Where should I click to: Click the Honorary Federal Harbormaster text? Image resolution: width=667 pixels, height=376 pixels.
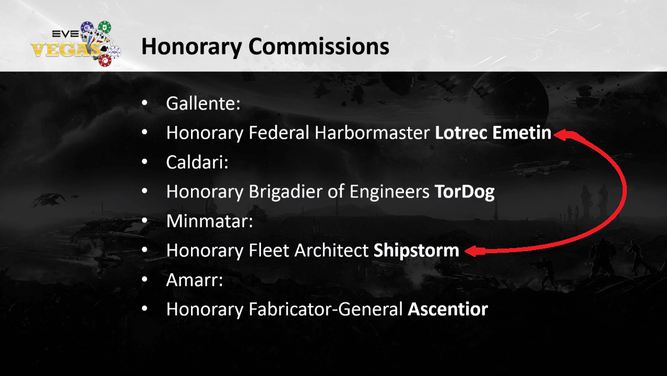click(297, 133)
